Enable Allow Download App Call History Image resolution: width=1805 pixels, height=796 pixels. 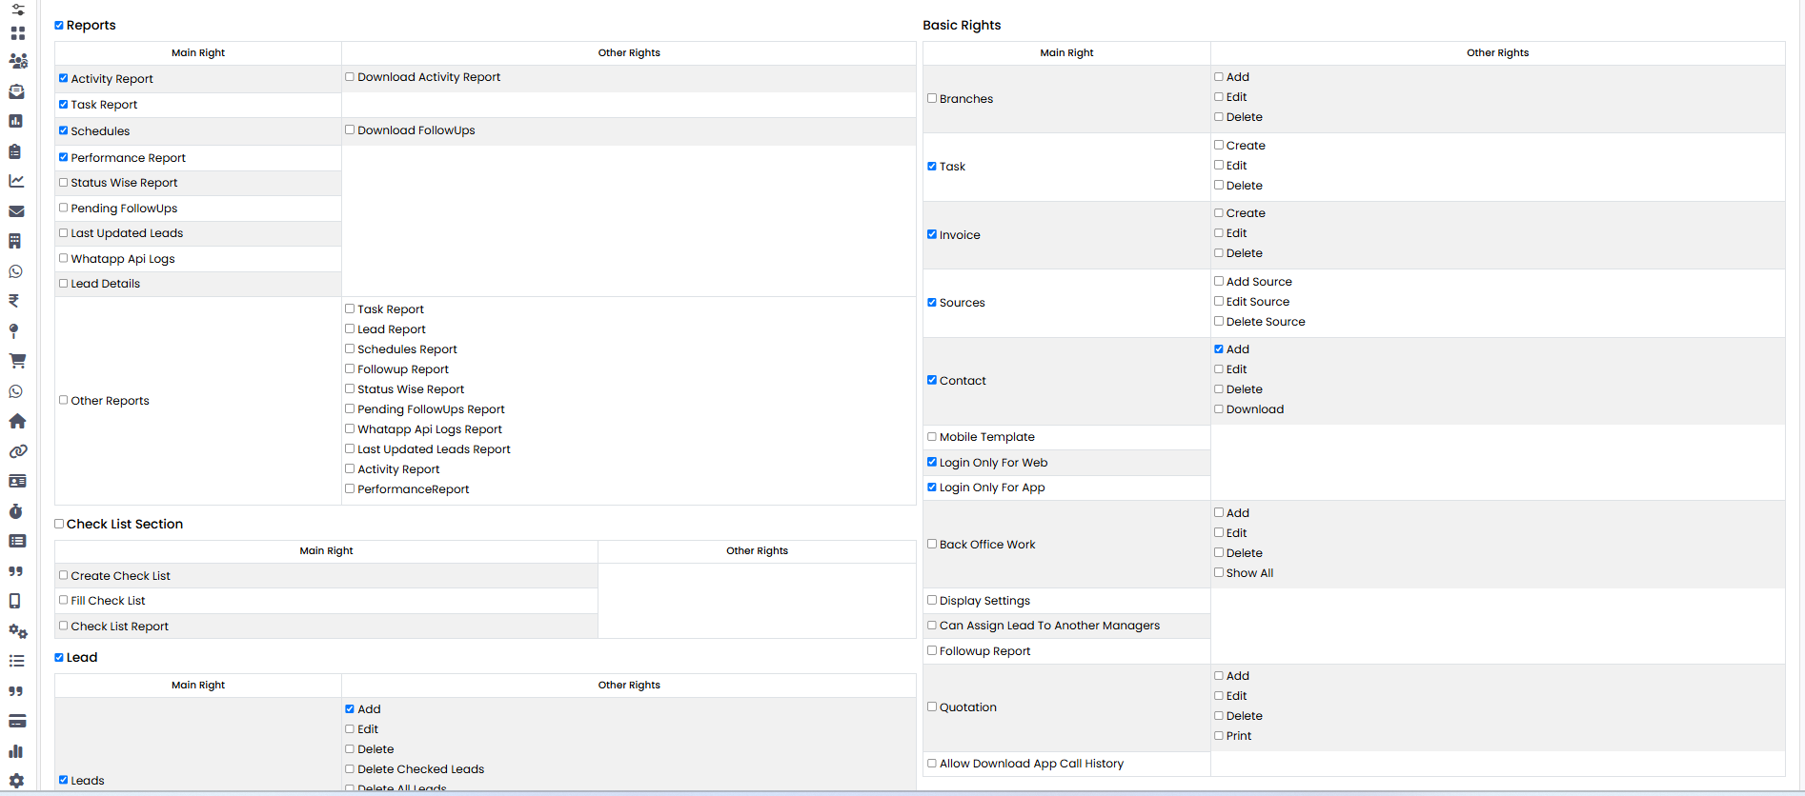[x=932, y=763]
